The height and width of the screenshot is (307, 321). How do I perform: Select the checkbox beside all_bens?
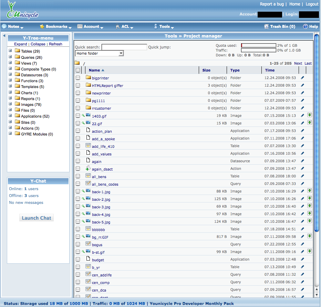[x=78, y=176]
